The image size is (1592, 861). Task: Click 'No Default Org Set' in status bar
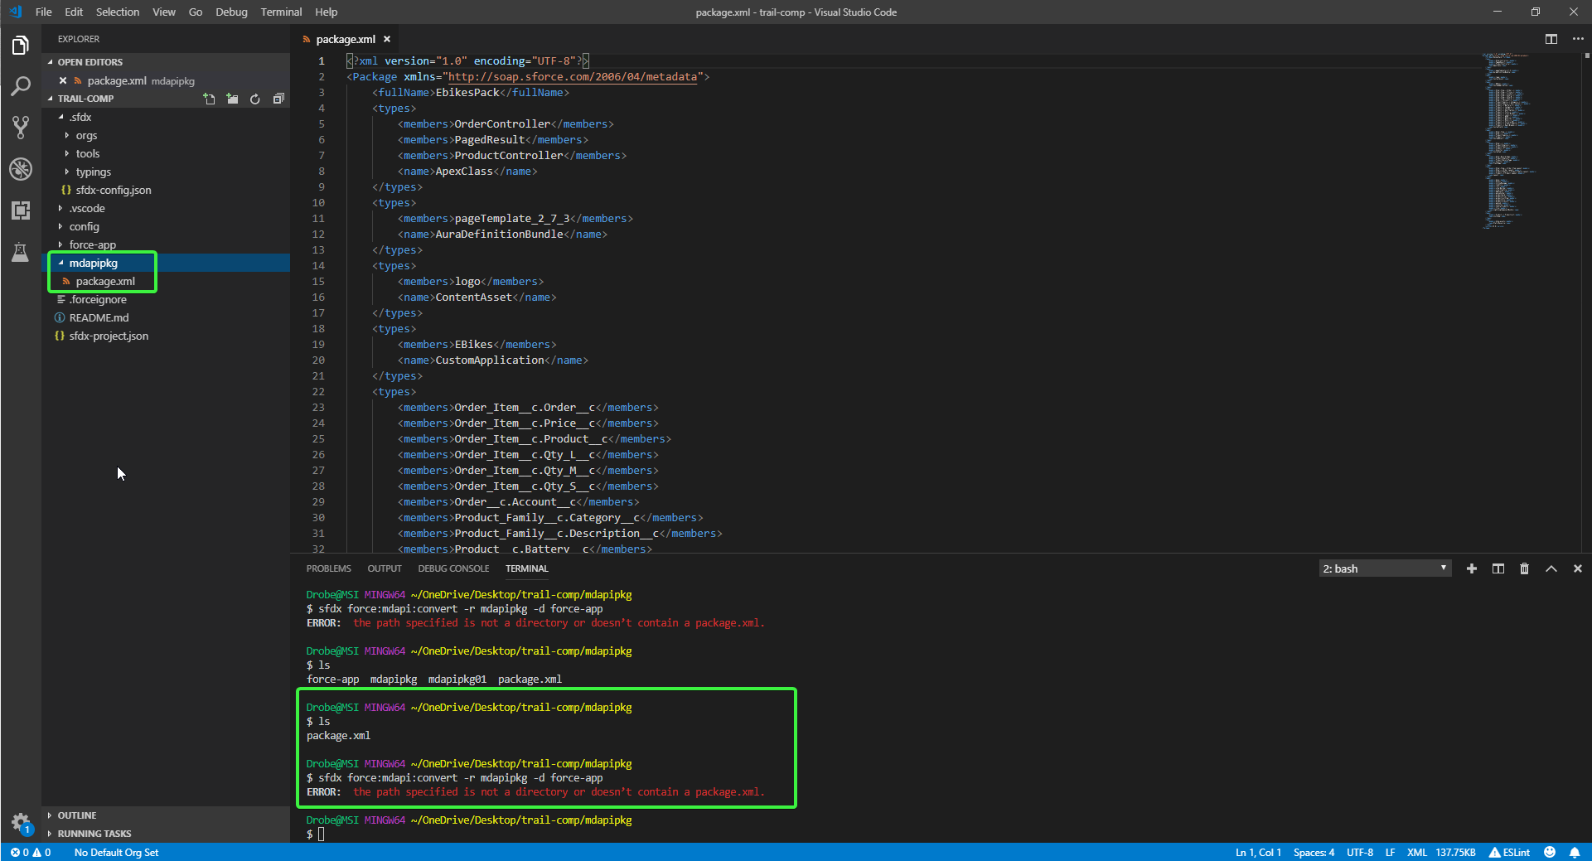pyautogui.click(x=116, y=852)
